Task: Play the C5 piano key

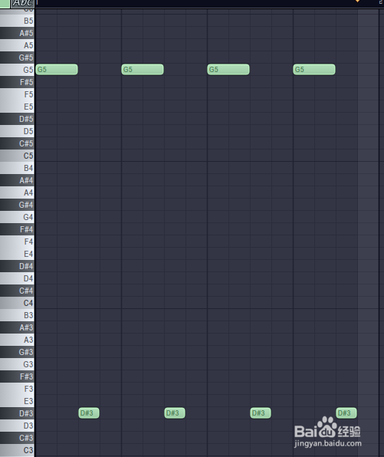Action: (x=17, y=156)
